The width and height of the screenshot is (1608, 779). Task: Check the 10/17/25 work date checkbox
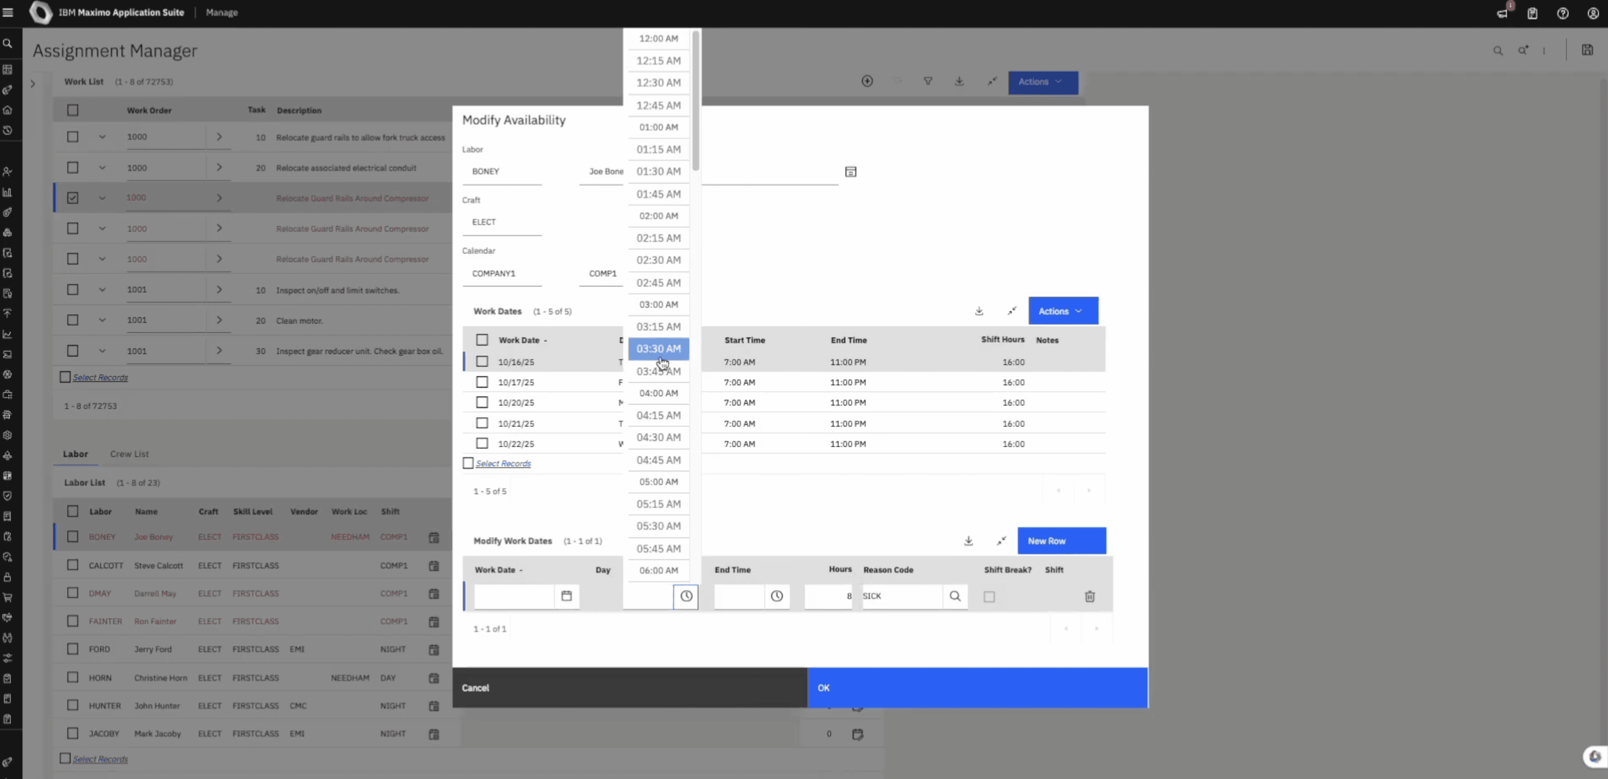pos(482,382)
